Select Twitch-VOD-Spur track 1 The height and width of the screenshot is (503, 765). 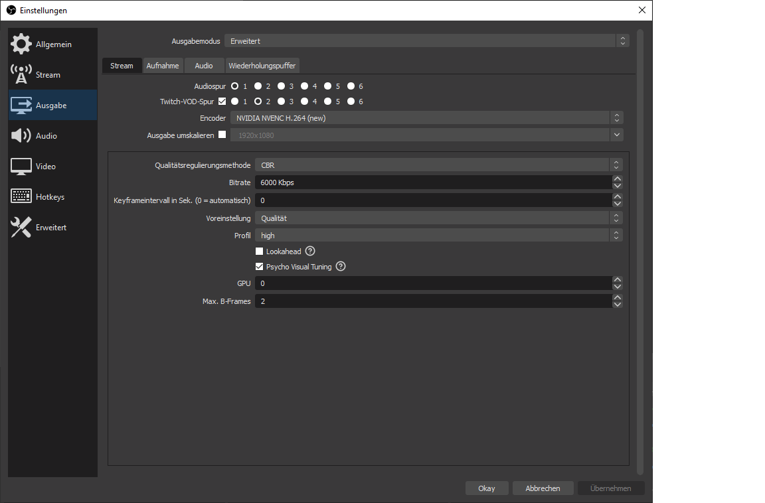click(x=234, y=102)
